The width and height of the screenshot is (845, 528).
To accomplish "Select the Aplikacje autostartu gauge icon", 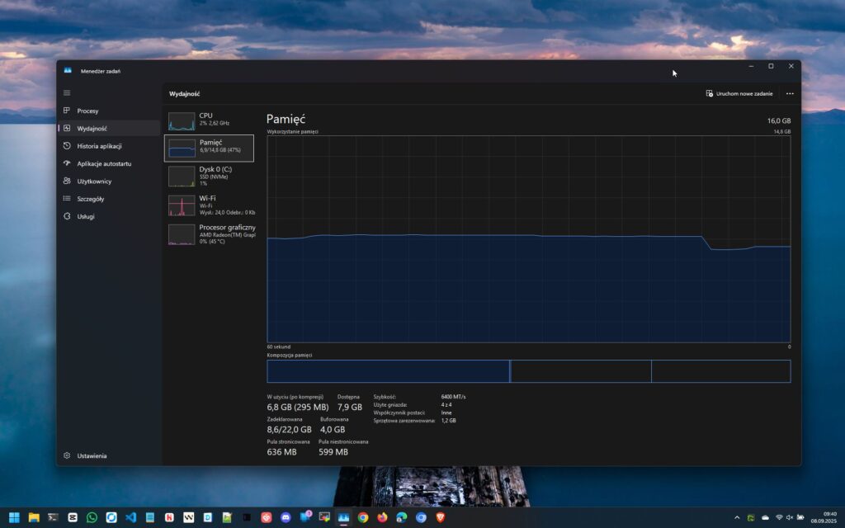I will (68, 163).
